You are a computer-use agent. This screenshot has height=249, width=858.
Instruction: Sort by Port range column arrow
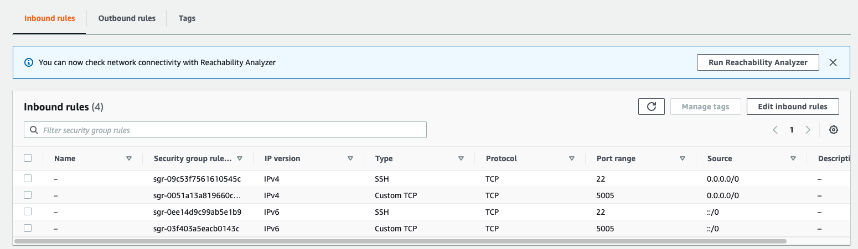(x=683, y=158)
